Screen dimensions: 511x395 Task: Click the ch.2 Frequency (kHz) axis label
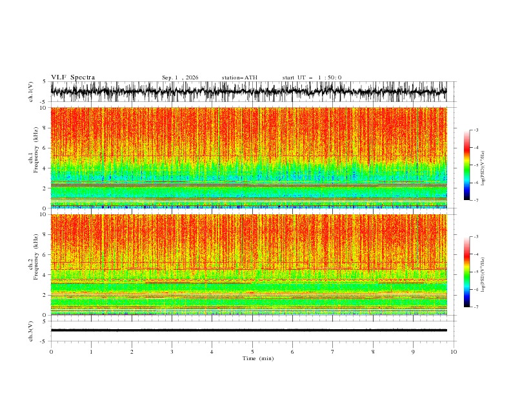(34, 265)
